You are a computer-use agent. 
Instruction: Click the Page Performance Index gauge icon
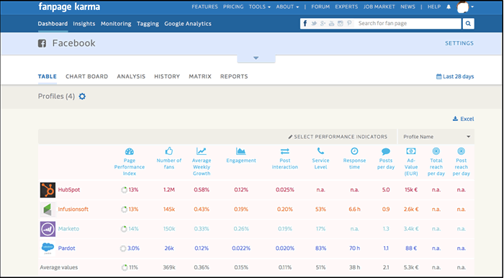point(129,151)
